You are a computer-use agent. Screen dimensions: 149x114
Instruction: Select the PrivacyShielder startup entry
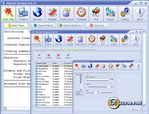[54, 76]
